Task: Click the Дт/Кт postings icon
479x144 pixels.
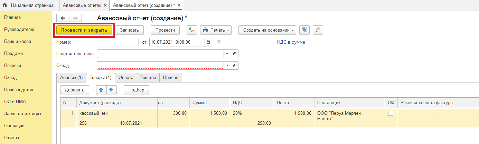Action: tap(192, 30)
